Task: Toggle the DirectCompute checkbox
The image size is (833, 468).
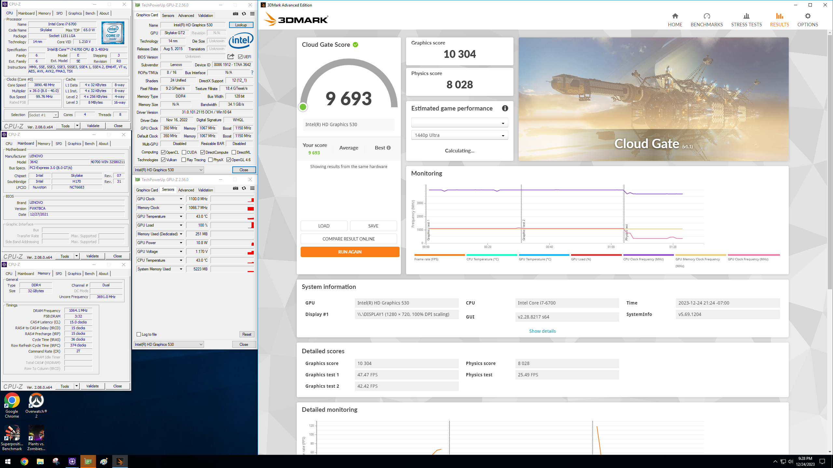Action: click(x=202, y=152)
